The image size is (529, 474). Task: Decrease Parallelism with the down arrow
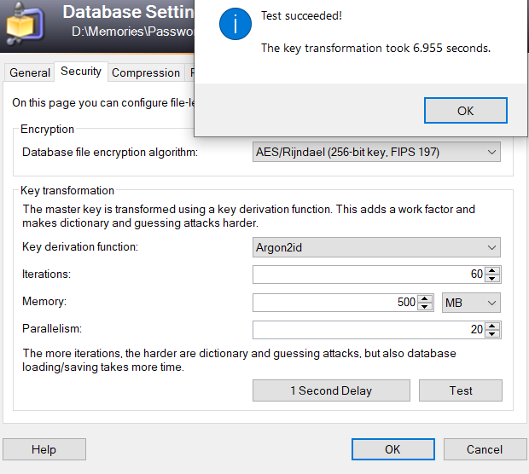[492, 334]
